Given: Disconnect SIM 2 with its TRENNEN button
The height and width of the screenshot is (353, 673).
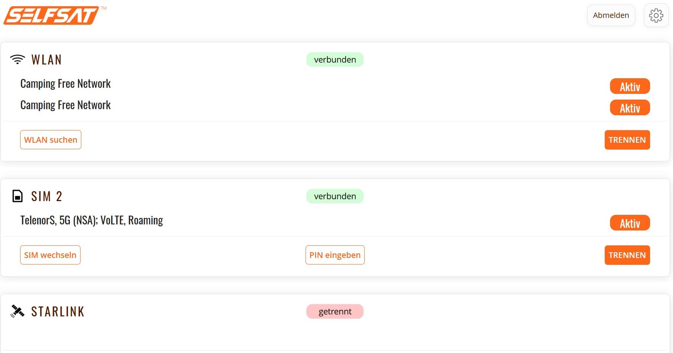Looking at the screenshot, I should (x=627, y=255).
